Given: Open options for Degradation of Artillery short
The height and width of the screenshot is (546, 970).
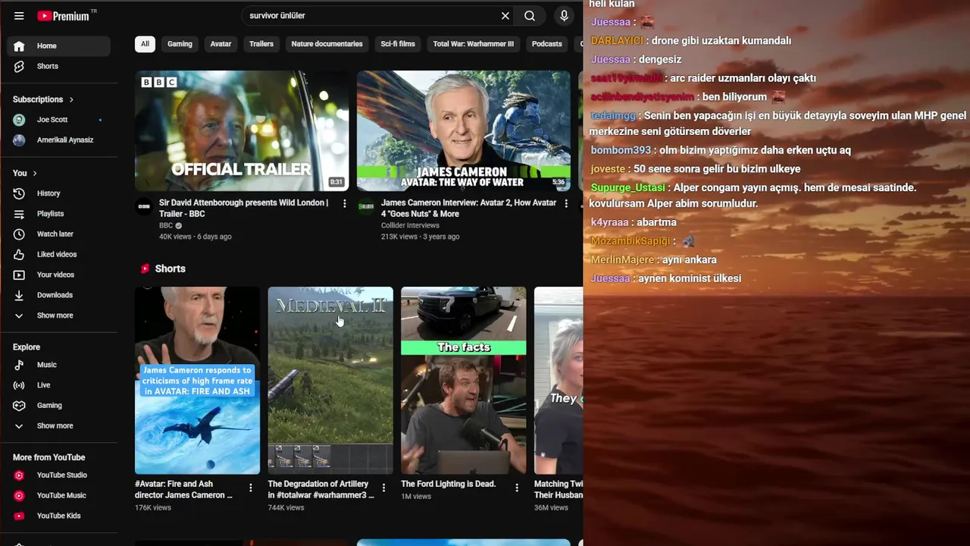Looking at the screenshot, I should coord(383,488).
